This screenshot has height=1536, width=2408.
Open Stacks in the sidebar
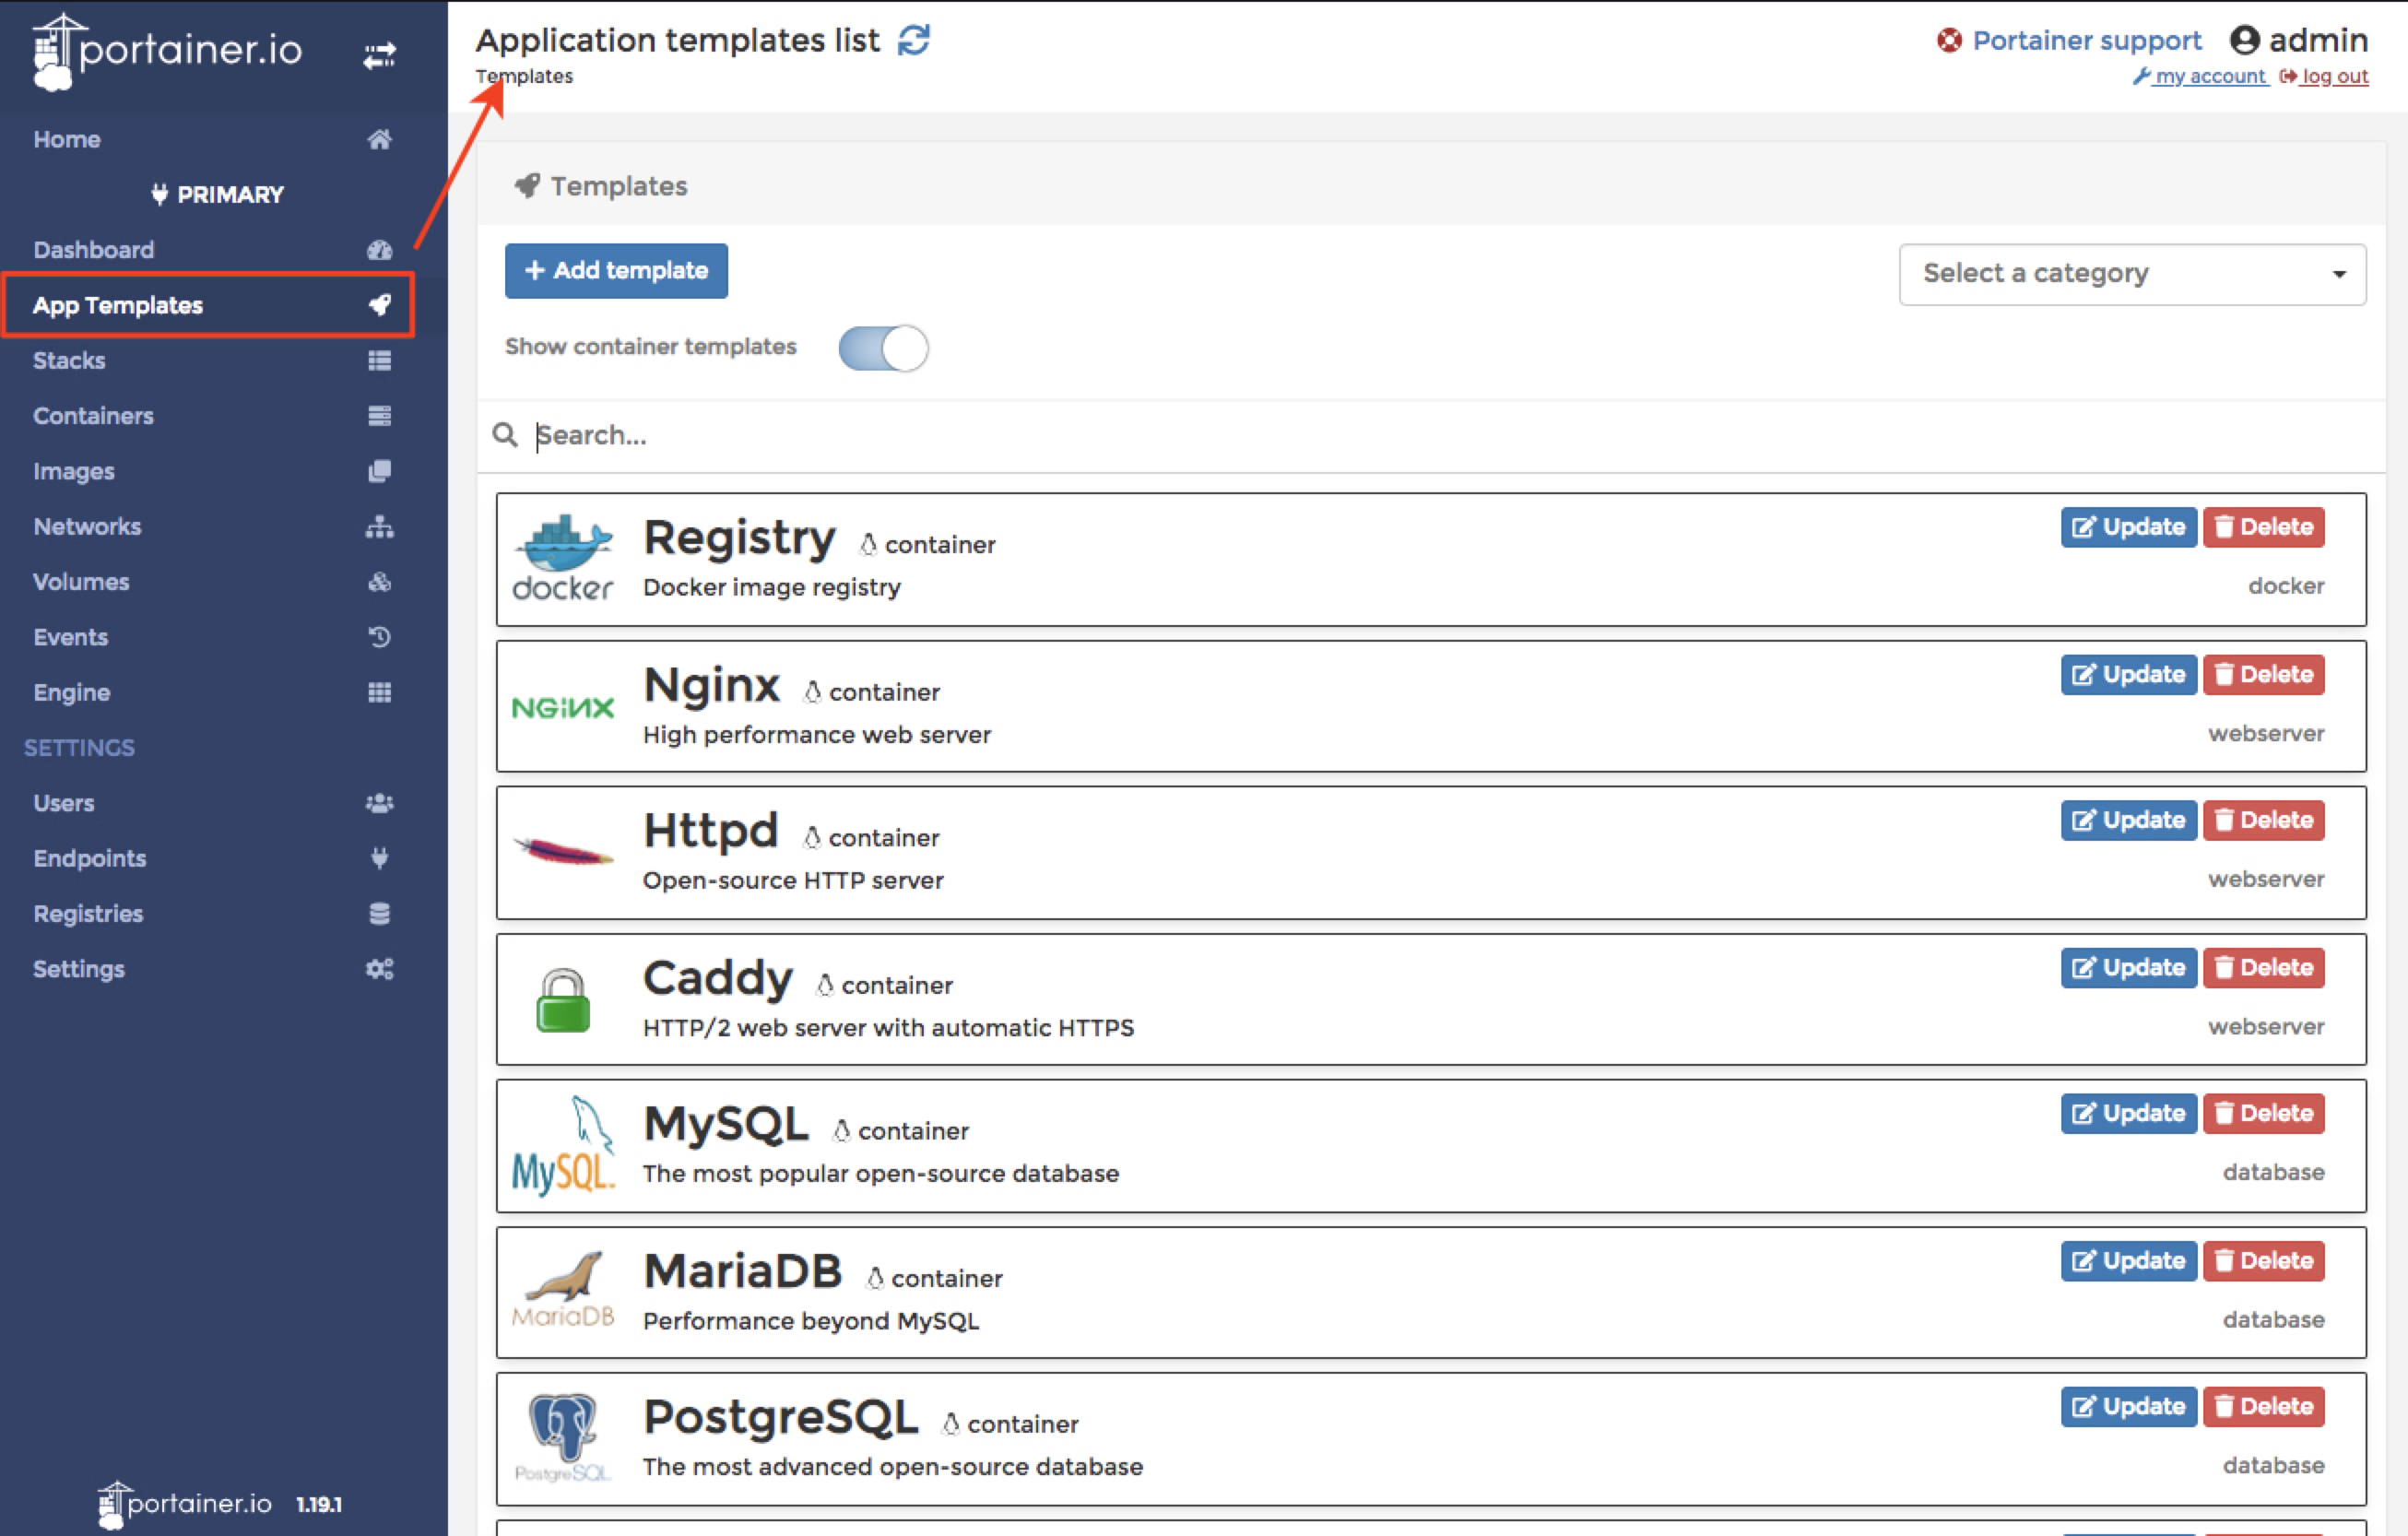click(69, 360)
